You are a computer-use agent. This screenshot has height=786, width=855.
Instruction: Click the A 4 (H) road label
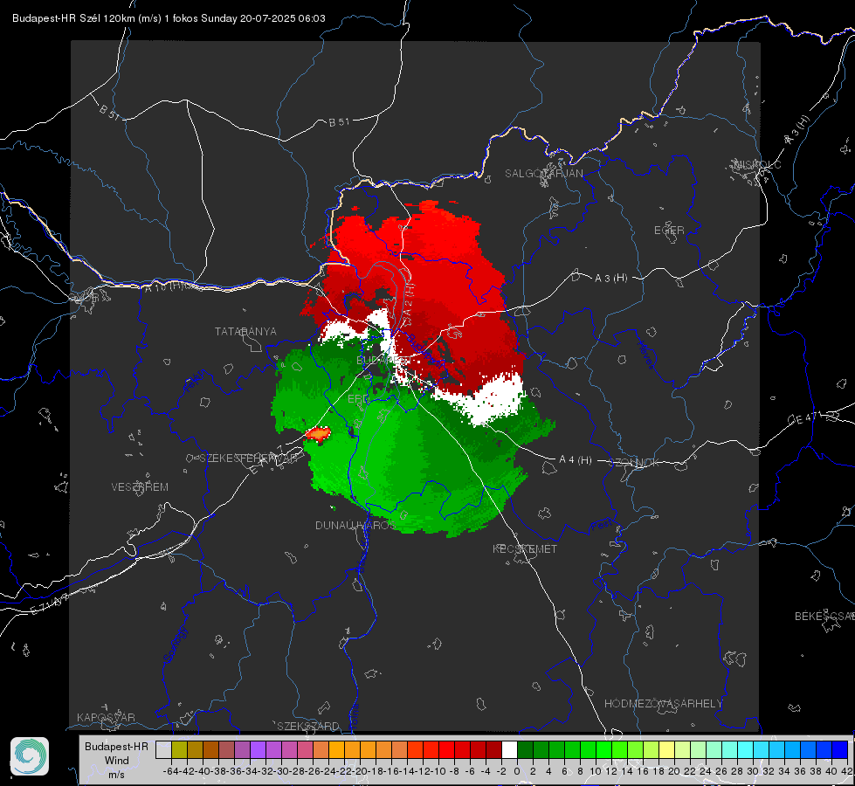coord(576,460)
